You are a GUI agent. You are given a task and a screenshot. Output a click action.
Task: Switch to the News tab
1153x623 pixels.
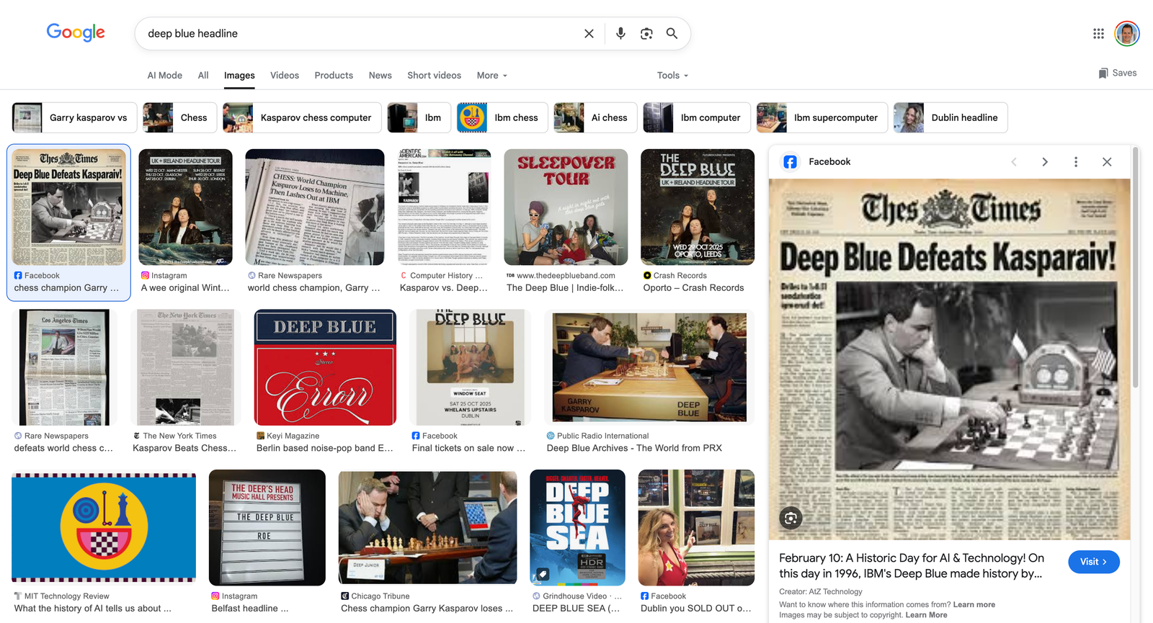[x=380, y=76]
